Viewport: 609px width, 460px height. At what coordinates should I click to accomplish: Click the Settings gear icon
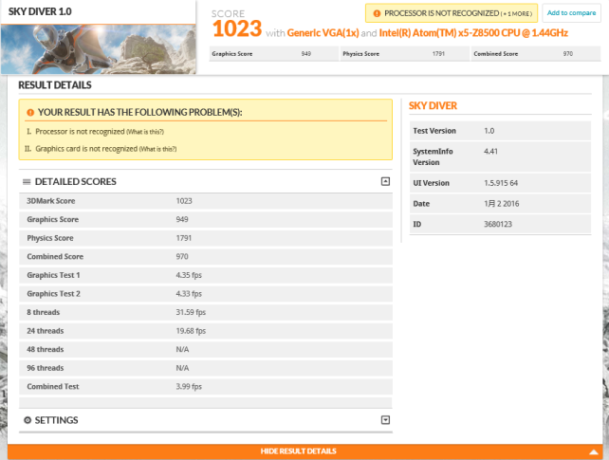tap(28, 420)
